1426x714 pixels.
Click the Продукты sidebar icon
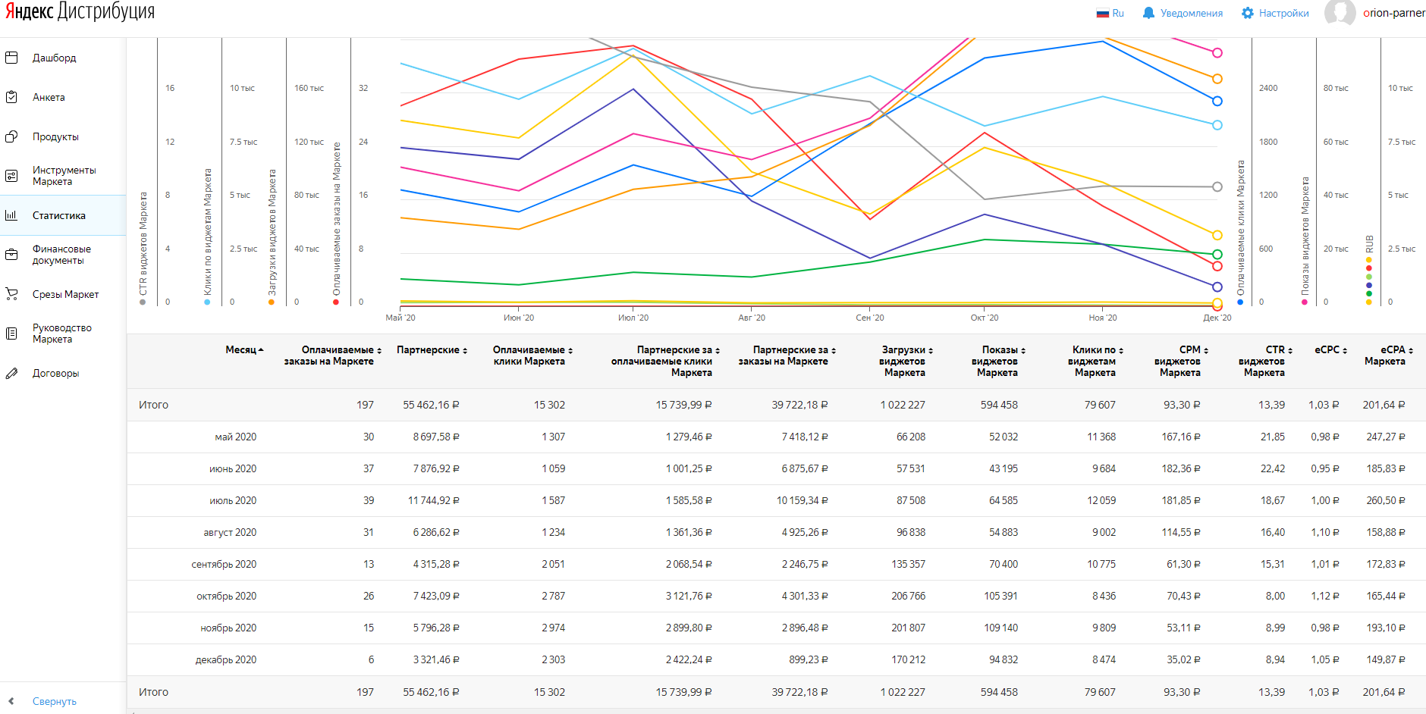pos(11,136)
